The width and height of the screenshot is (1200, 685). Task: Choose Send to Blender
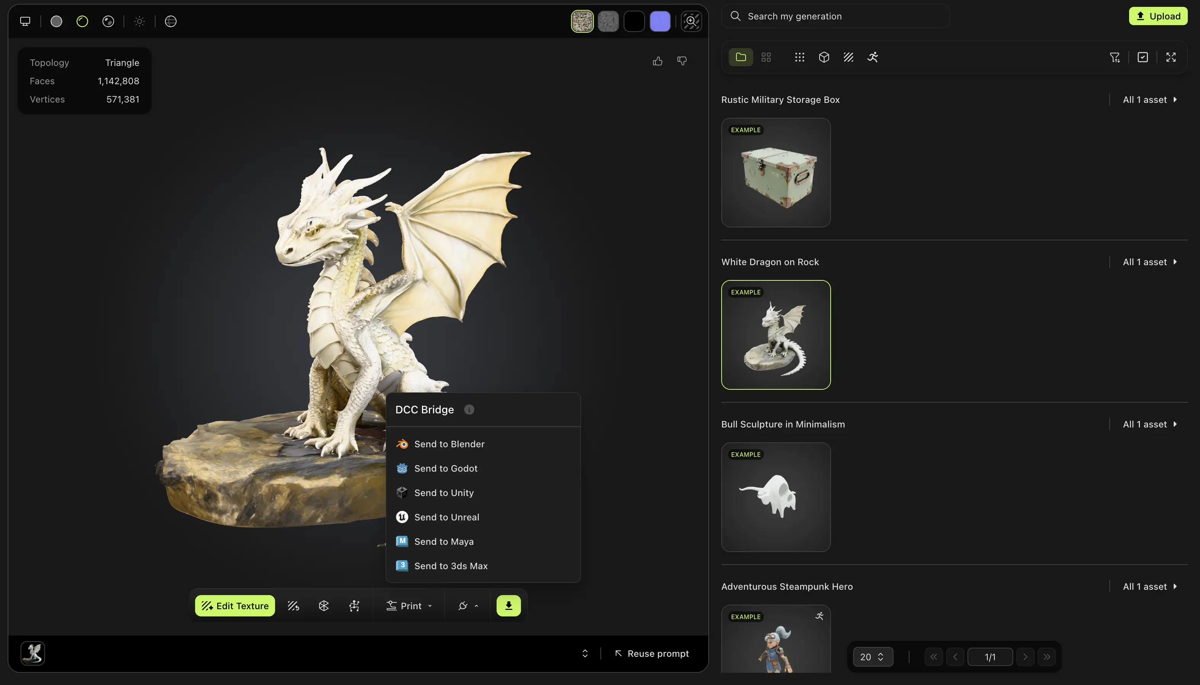[x=449, y=444]
